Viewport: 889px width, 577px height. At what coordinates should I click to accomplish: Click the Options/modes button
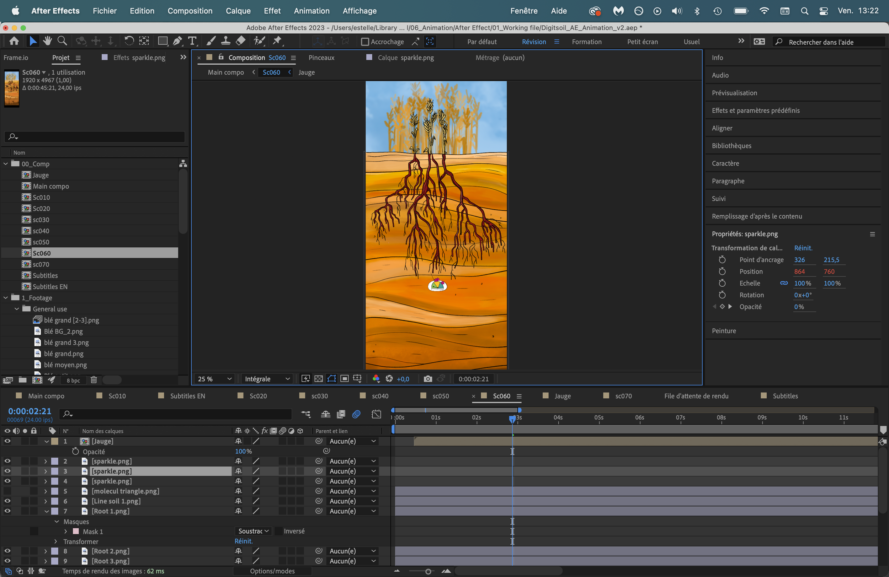272,571
